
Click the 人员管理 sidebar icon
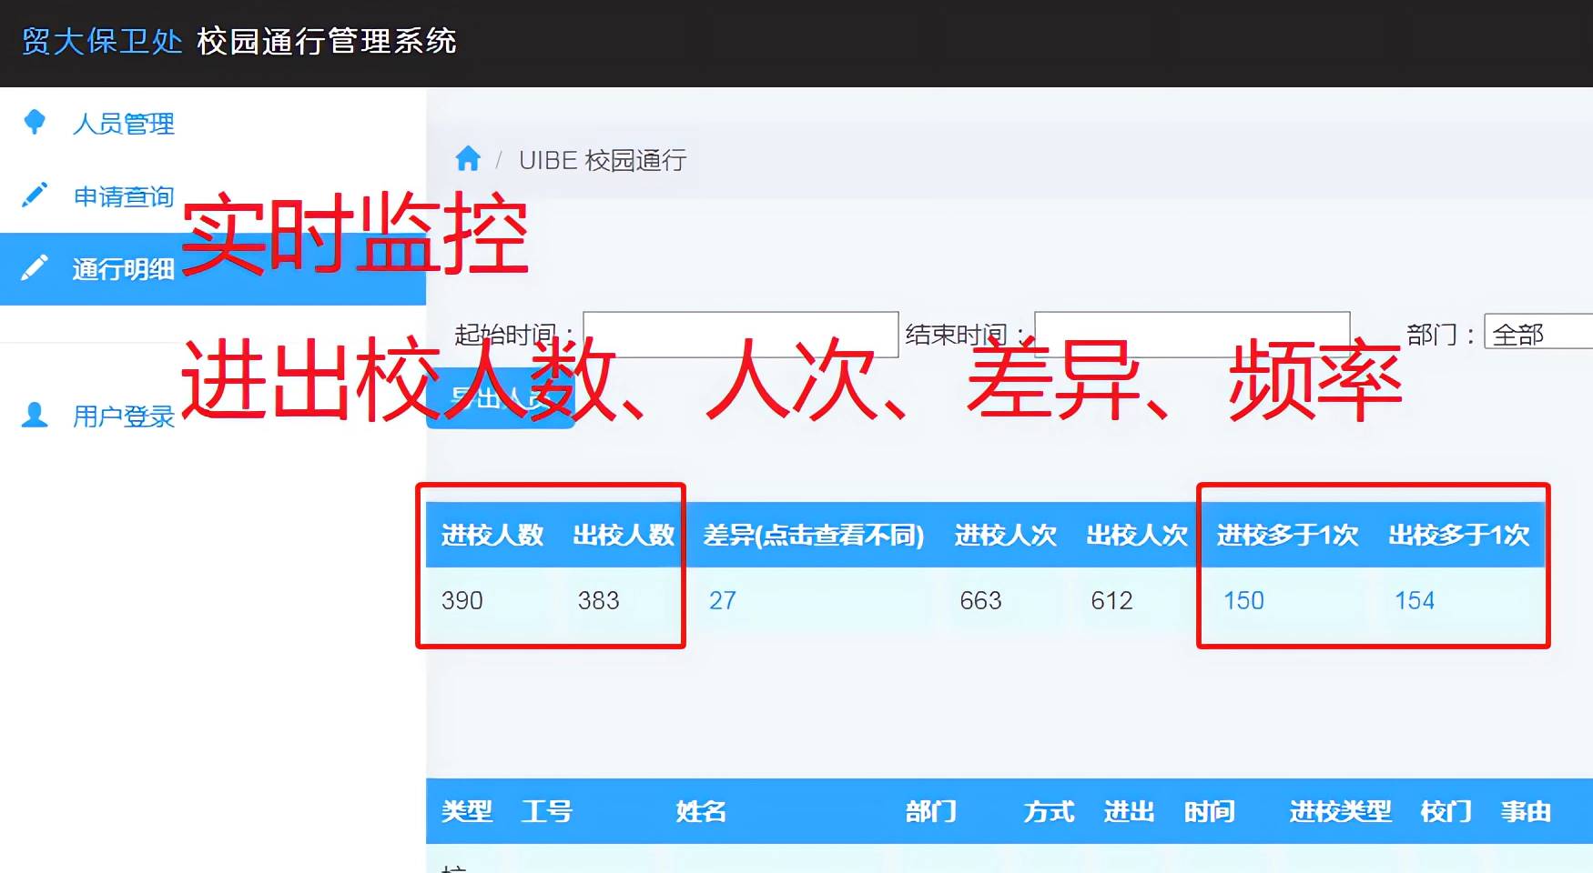point(35,122)
